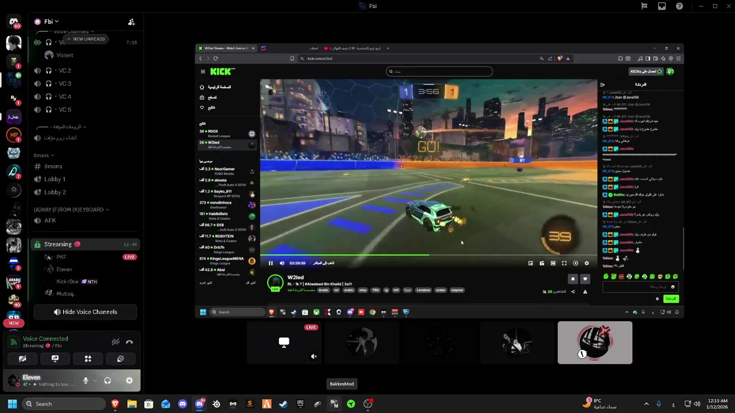Mute the microphone in user panel

(x=86, y=380)
